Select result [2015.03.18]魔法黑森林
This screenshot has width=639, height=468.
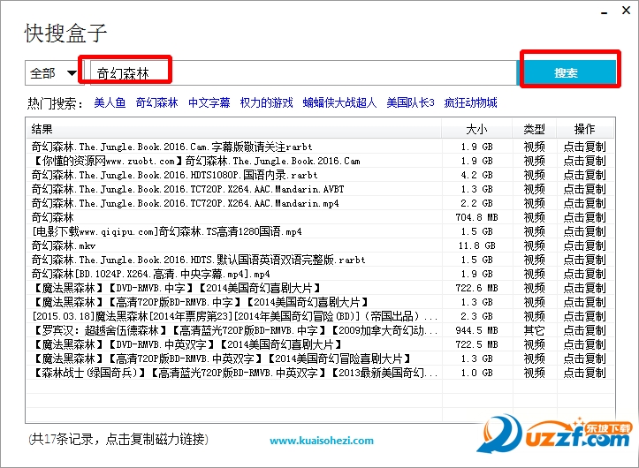click(234, 316)
